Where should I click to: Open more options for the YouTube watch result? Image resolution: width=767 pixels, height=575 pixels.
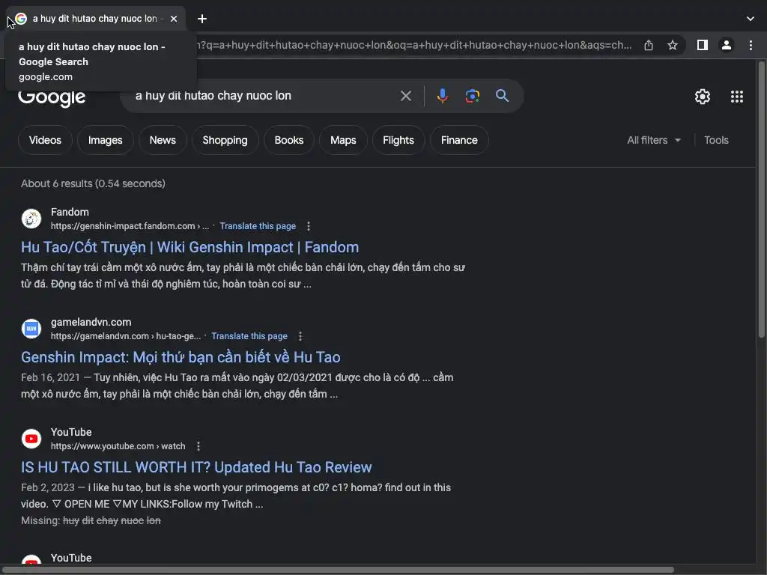(198, 446)
